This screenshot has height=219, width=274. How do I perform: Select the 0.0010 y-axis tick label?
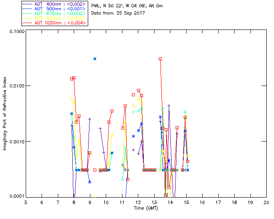(16, 142)
